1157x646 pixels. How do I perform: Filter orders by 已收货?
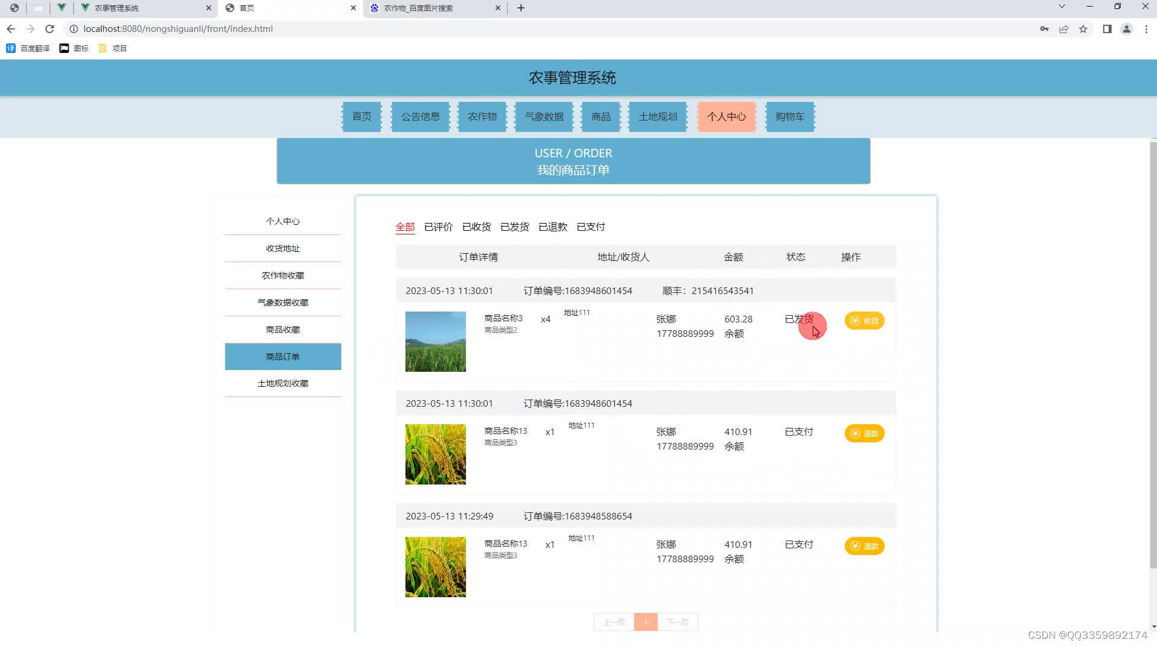click(x=476, y=227)
